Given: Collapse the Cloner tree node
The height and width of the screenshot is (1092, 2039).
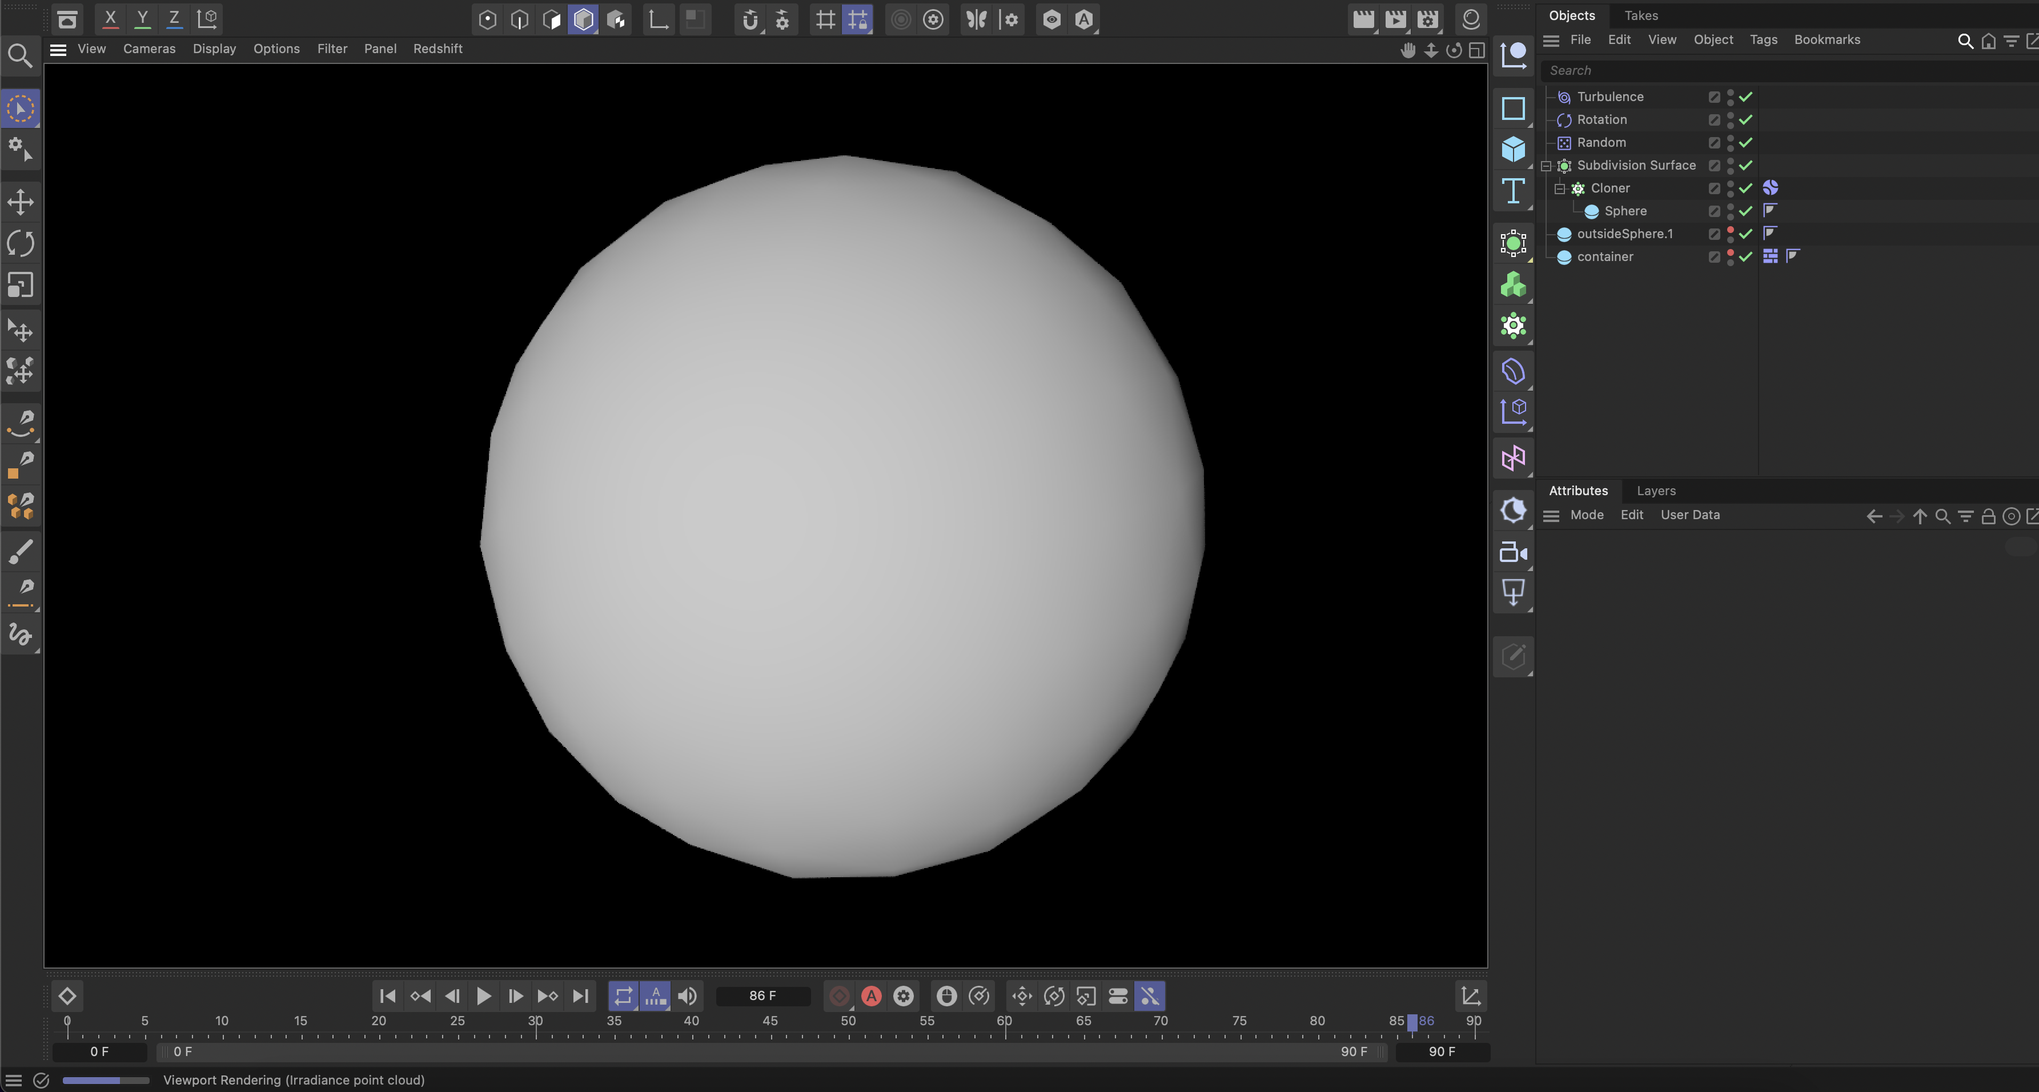Looking at the screenshot, I should (x=1559, y=188).
